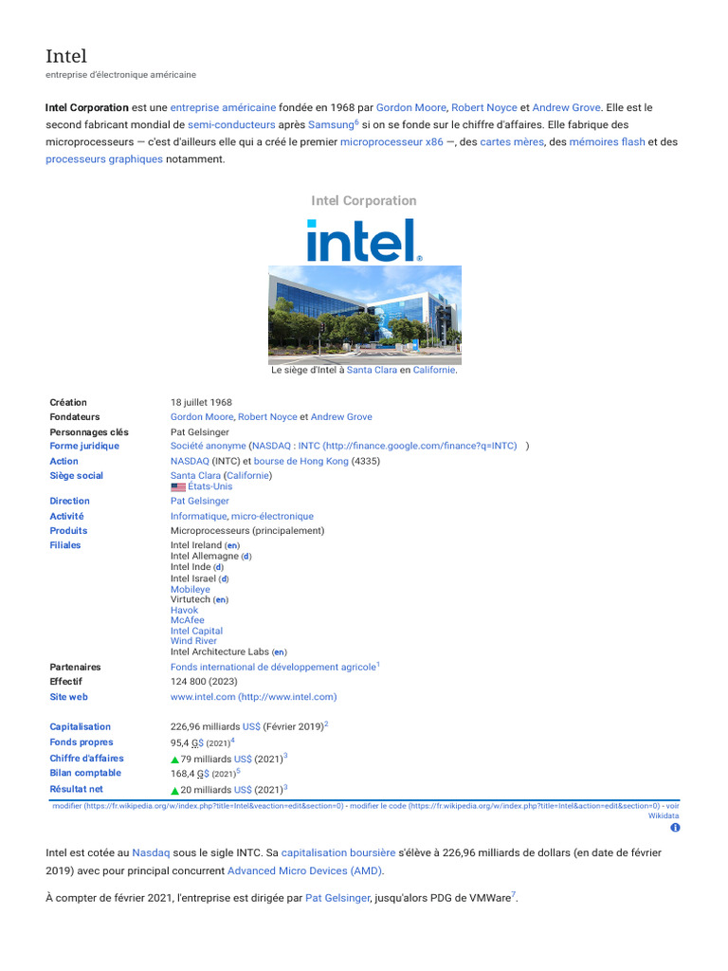Open Fonds international de développement agricole link
The image size is (728, 971).
pos(273,668)
